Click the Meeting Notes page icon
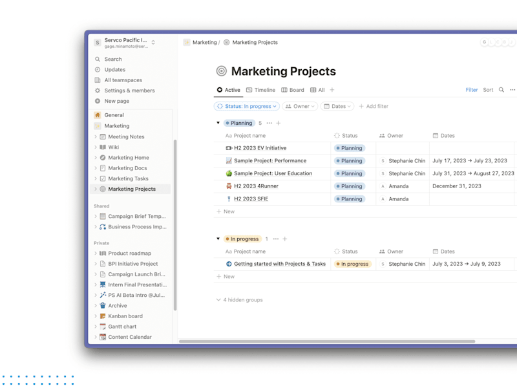The image size is (517, 388). click(x=103, y=136)
